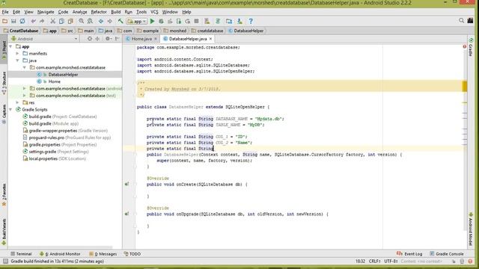Click the Replace toolbar icon
The width and height of the screenshot is (479, 269).
point(90,22)
